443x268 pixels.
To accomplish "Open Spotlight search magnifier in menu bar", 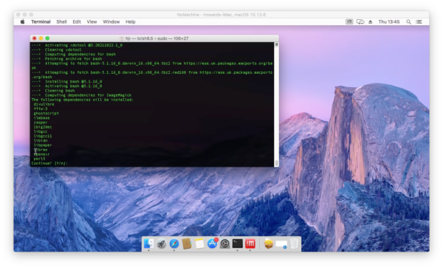I will click(x=408, y=21).
